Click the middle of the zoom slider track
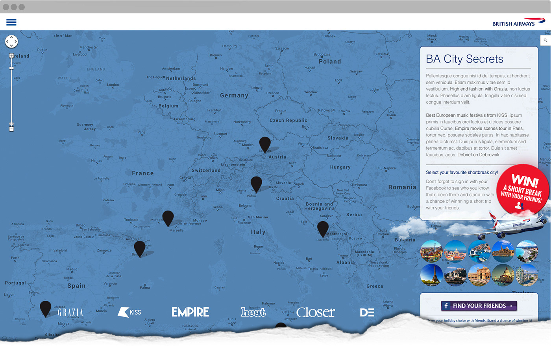Image resolution: width=551 pixels, height=353 pixels. (11, 92)
